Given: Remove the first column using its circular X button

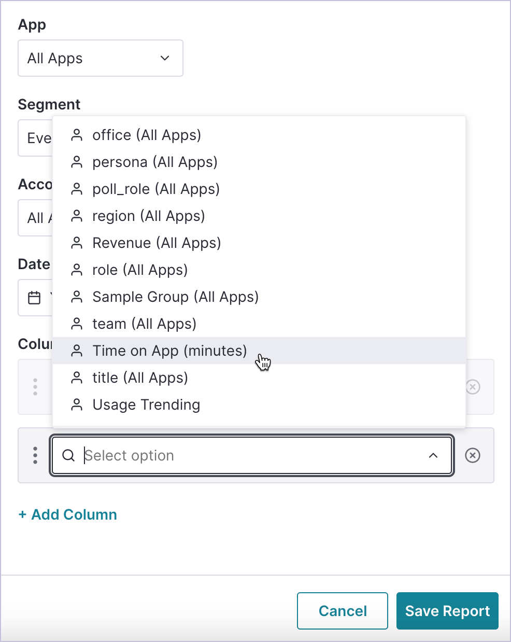Looking at the screenshot, I should point(472,387).
